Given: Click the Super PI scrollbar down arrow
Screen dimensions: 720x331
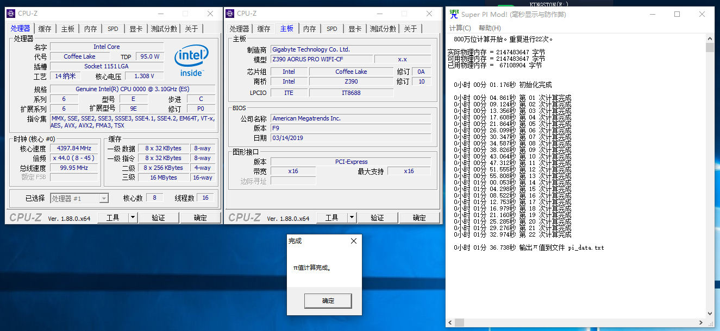Looking at the screenshot, I should tap(710, 313).
